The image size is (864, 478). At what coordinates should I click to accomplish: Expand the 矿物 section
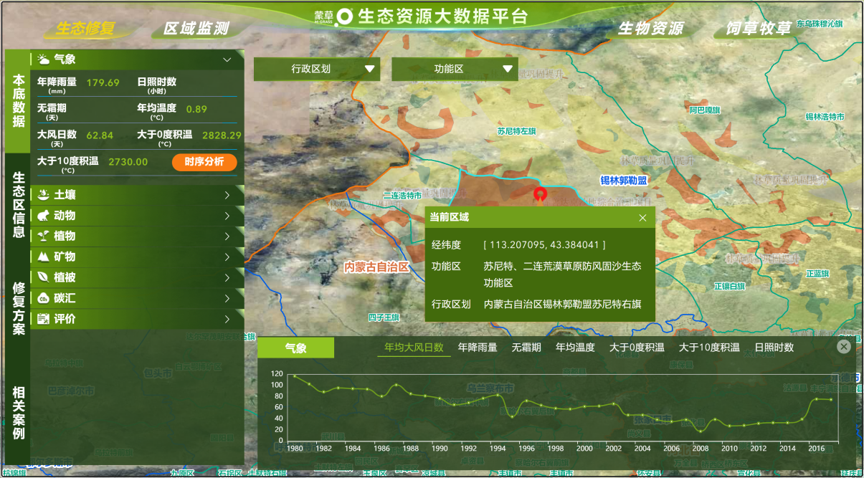(x=227, y=257)
